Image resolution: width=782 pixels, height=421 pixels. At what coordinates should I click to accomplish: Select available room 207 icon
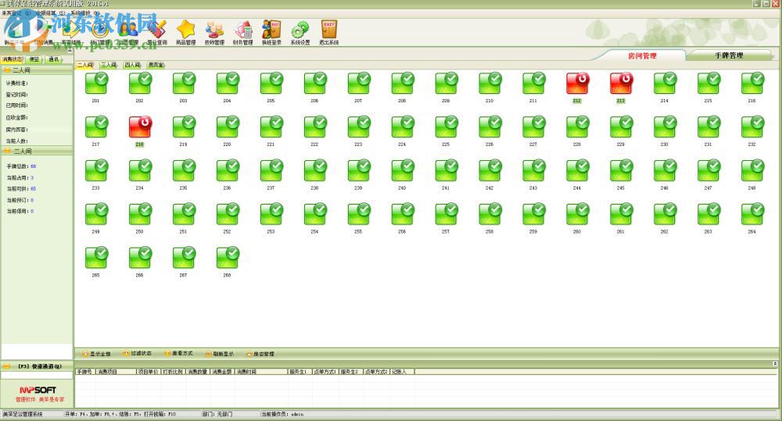coord(359,84)
